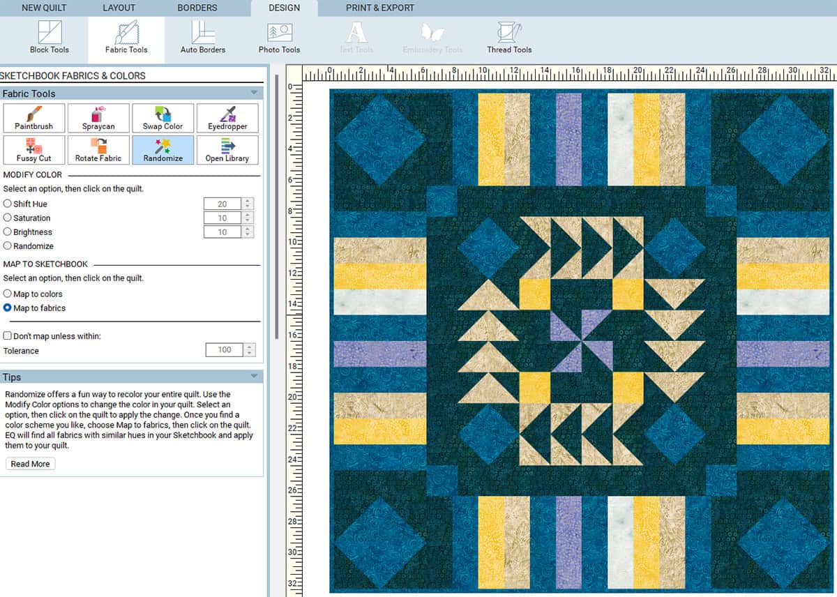Collapse the Tips section arrow
Image resolution: width=837 pixels, height=597 pixels.
coord(254,377)
